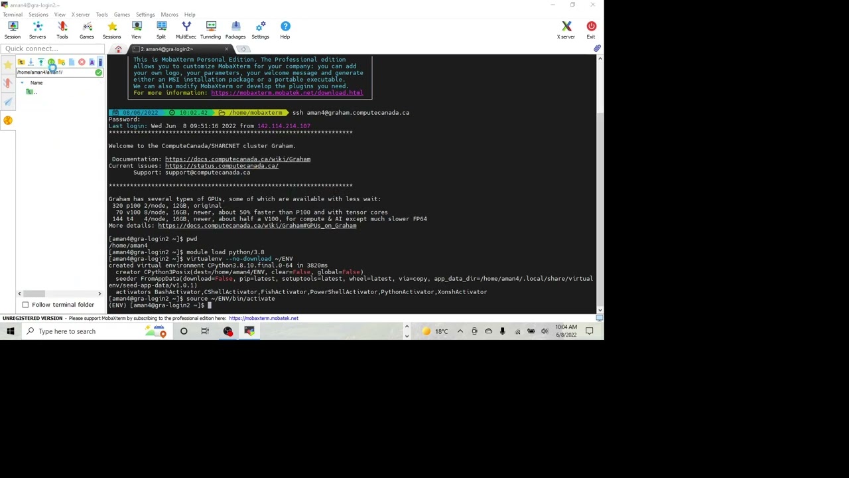Open the status.computecanada.ca link
This screenshot has height=478, width=849.
[222, 166]
